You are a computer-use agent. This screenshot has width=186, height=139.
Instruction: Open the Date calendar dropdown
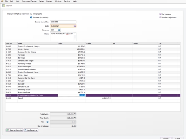pyautogui.click(x=75, y=26)
